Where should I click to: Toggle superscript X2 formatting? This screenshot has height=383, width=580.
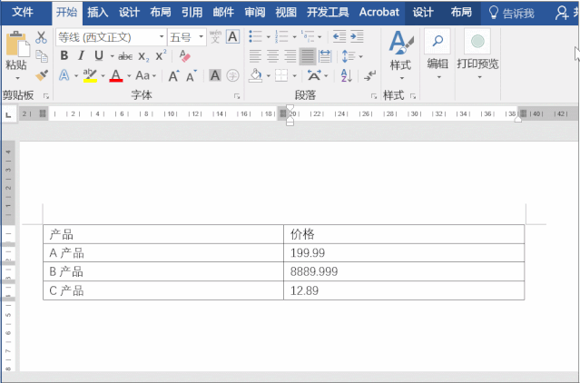[x=161, y=55]
